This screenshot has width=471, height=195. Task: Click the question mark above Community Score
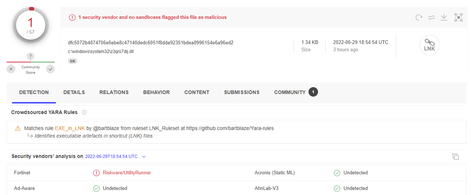click(31, 56)
